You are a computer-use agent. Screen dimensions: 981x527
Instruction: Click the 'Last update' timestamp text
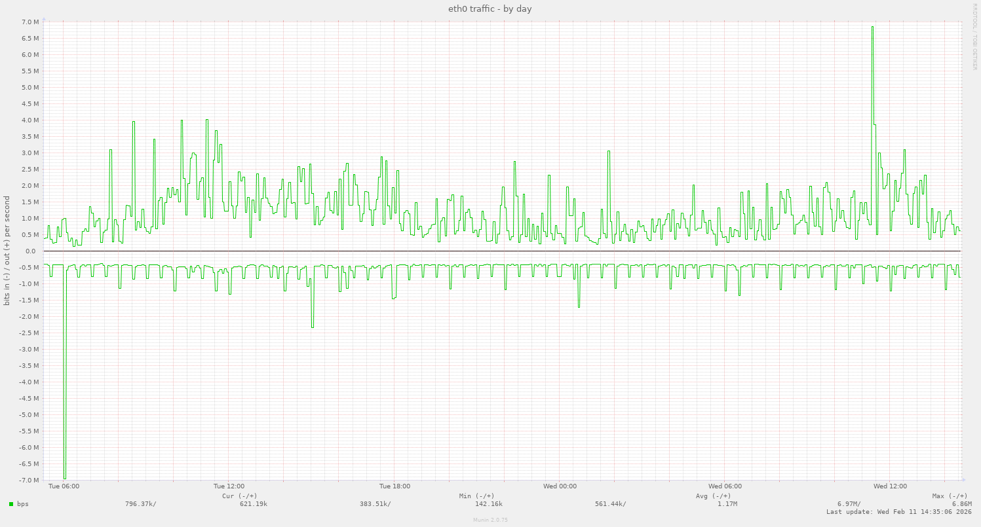[x=898, y=512]
